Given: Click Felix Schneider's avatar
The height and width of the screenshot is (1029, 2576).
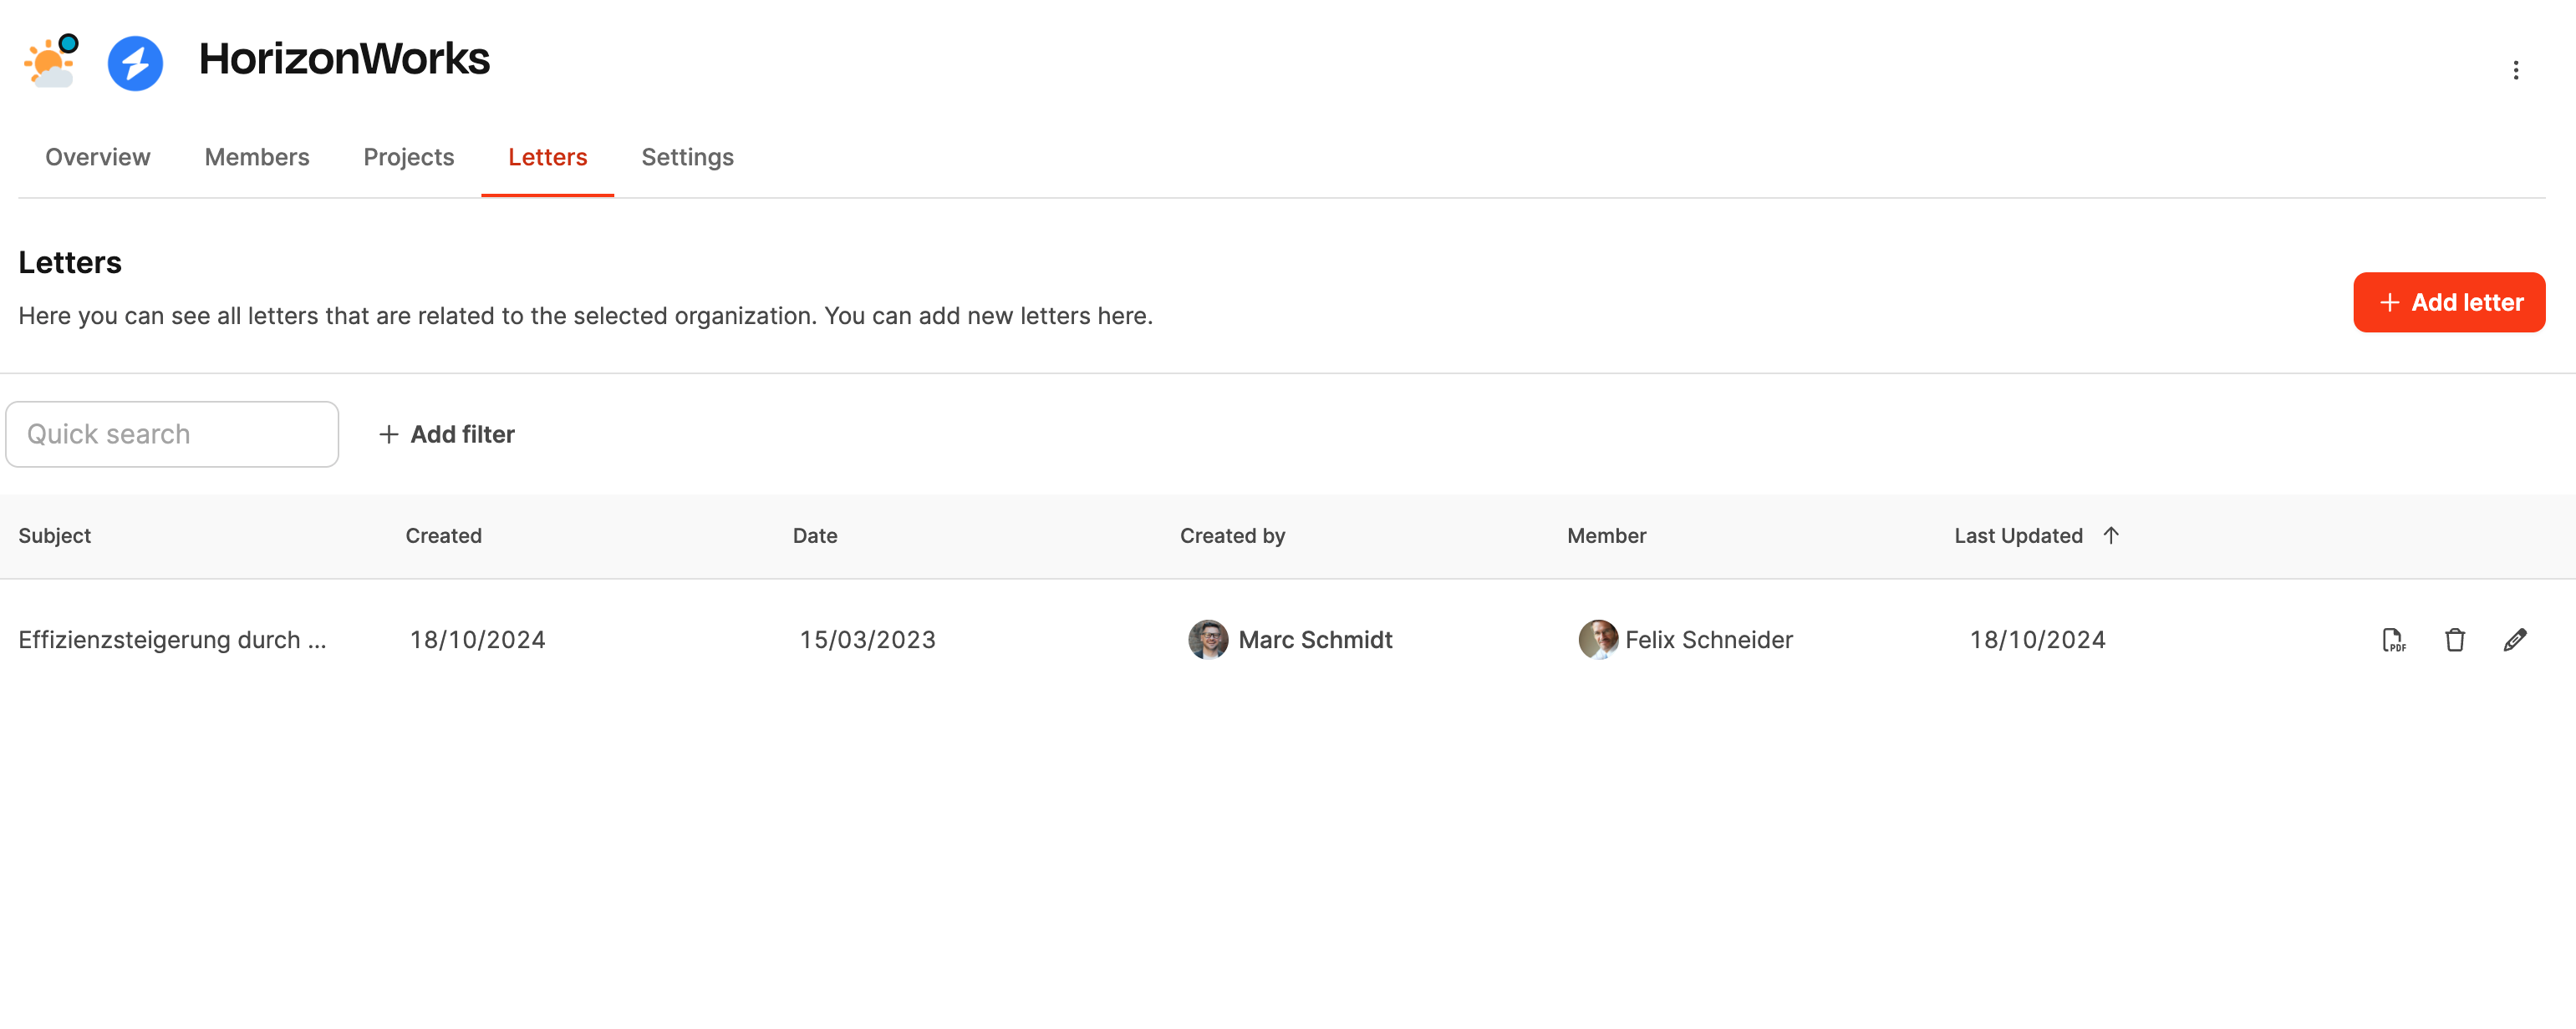Looking at the screenshot, I should [1597, 640].
